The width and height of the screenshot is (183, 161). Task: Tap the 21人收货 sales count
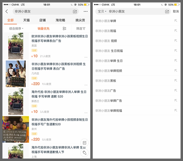click(45, 56)
